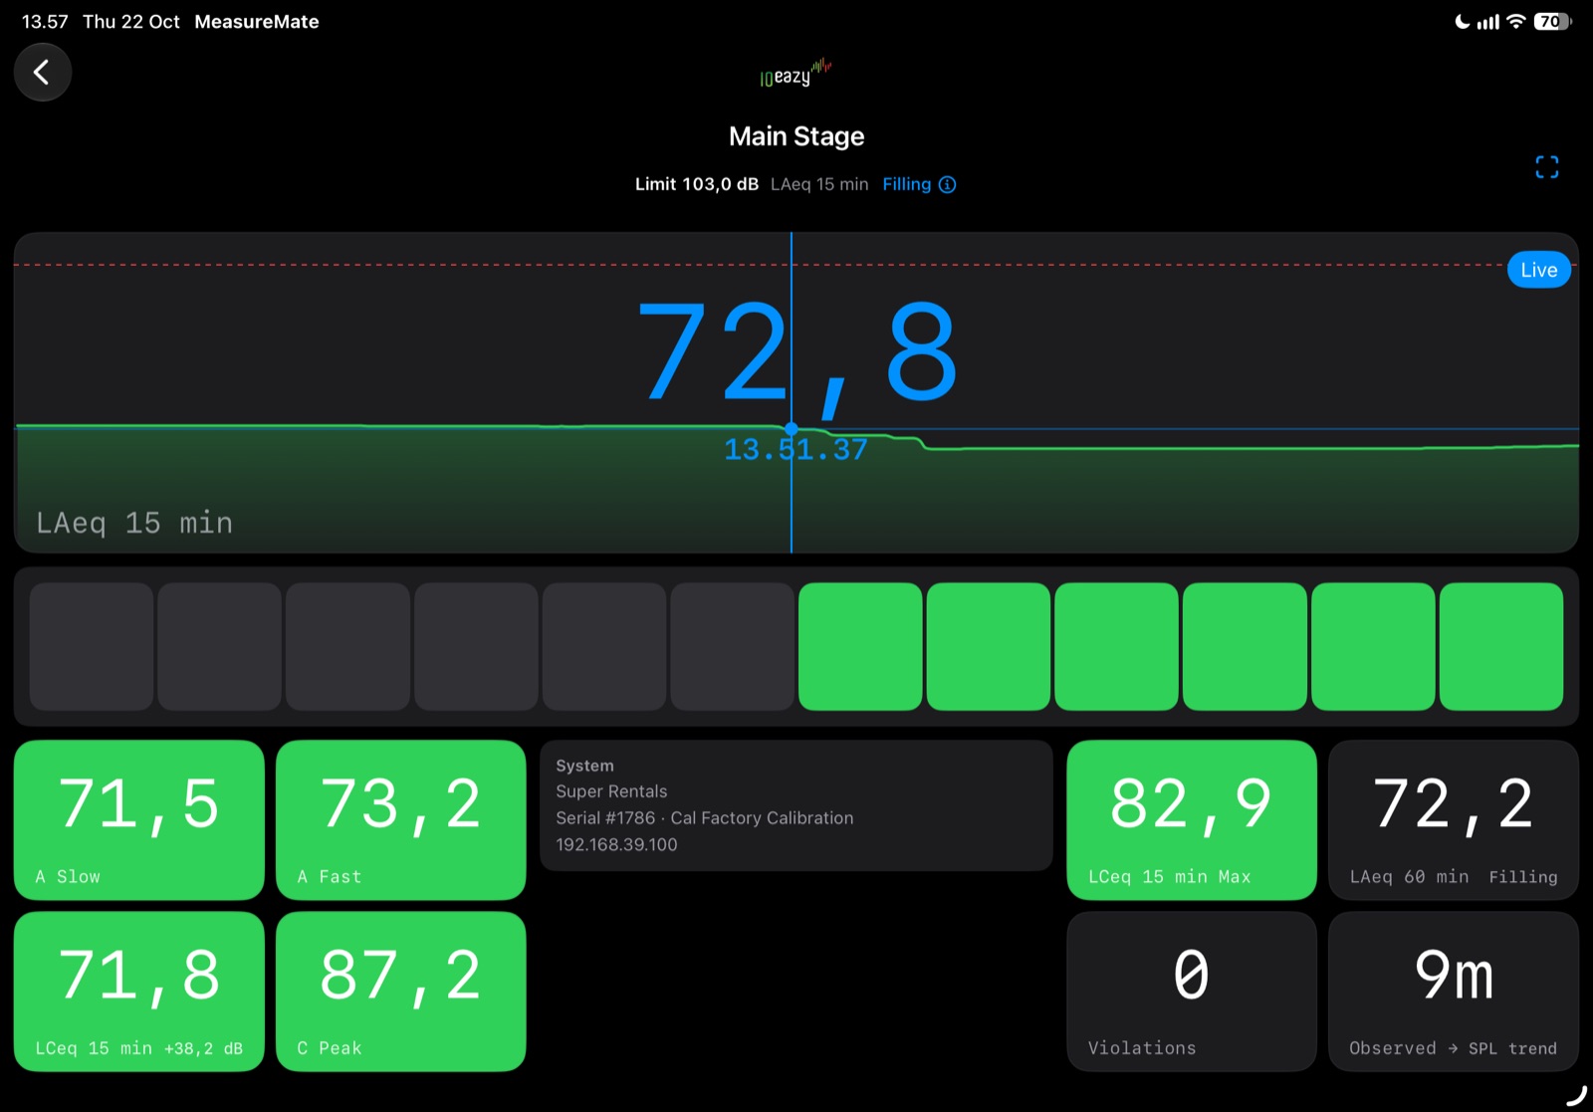Tap the MeasureMate label in status bar
Image resolution: width=1593 pixels, height=1112 pixels.
(257, 22)
